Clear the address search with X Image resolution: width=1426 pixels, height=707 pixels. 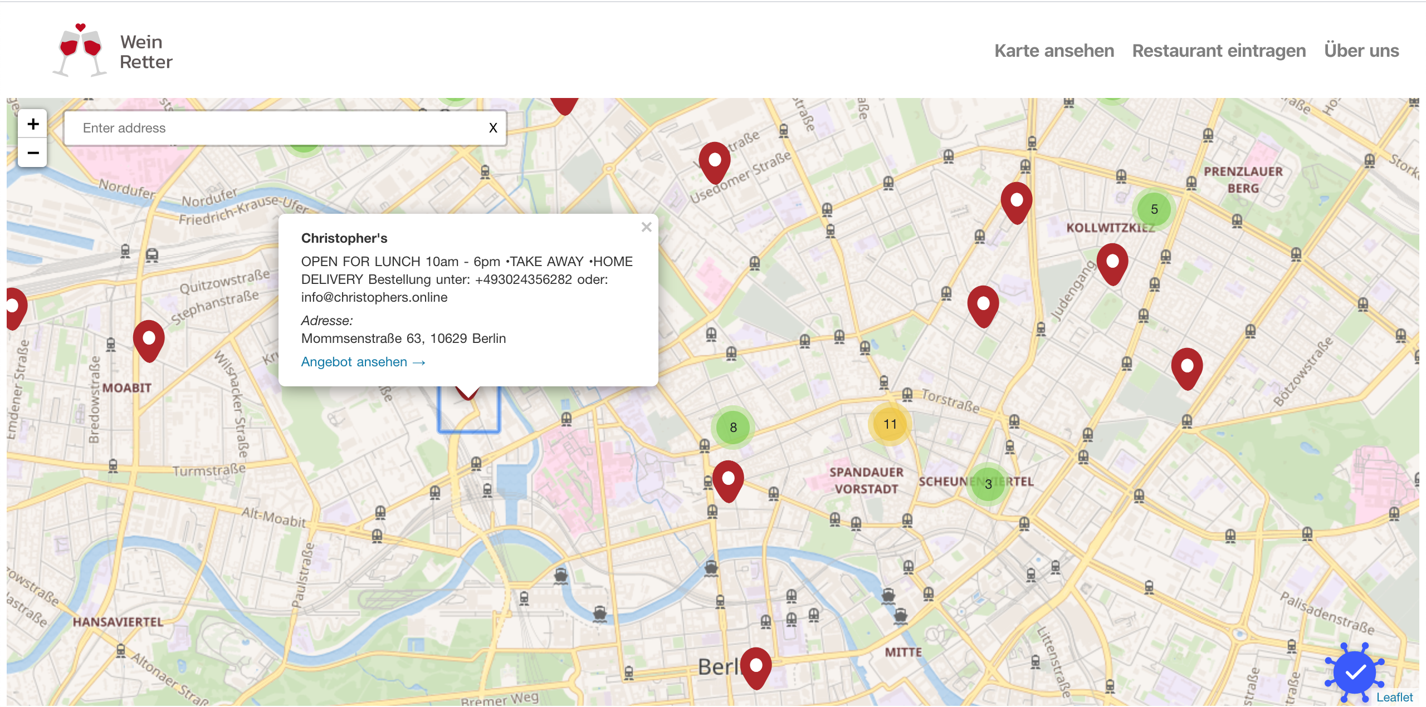(x=493, y=128)
